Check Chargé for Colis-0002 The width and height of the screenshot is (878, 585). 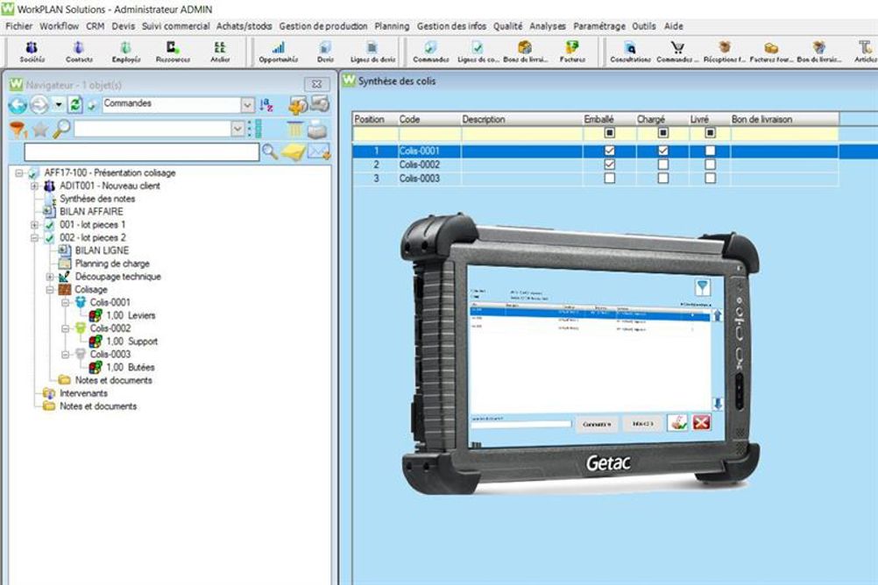pos(663,165)
